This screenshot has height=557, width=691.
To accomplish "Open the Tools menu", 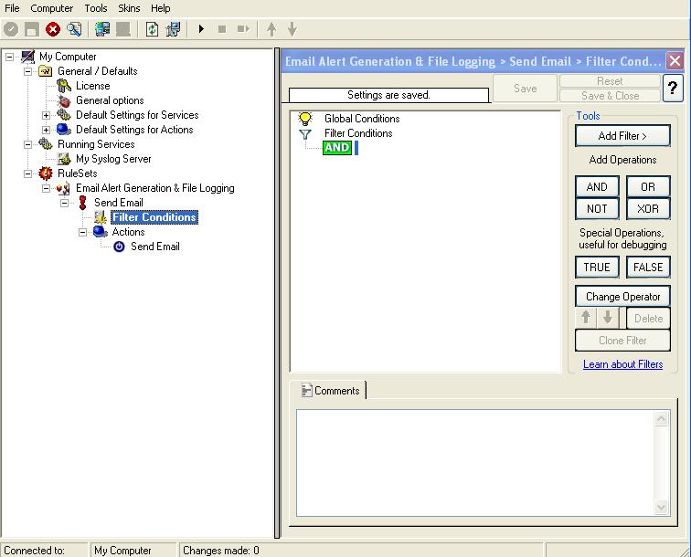I will [96, 8].
